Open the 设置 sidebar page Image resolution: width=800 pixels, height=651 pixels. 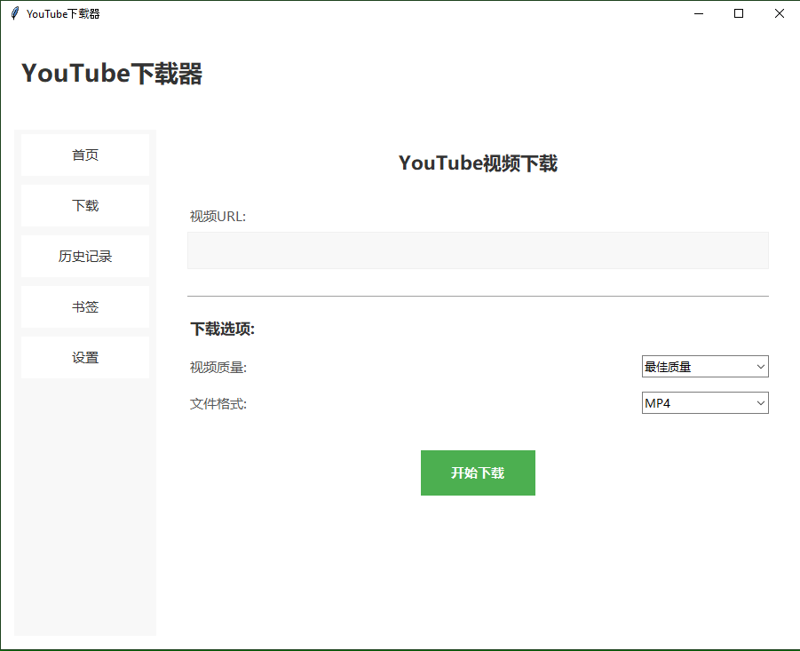(85, 357)
